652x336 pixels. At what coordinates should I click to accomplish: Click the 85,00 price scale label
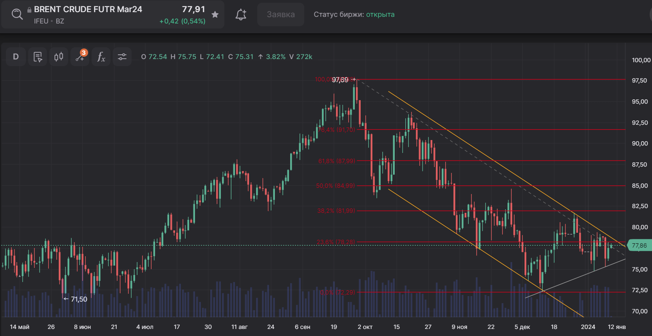(639, 186)
